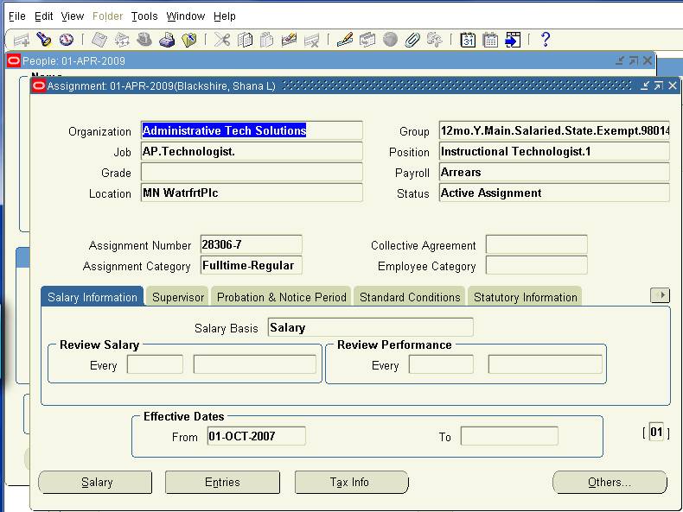Click the Assignment Category field Fulltime-Regular
Image resolution: width=683 pixels, height=512 pixels.
(x=251, y=265)
